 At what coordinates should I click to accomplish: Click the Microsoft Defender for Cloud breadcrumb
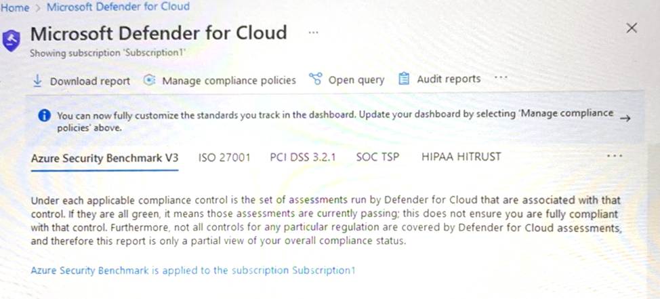click(x=118, y=7)
